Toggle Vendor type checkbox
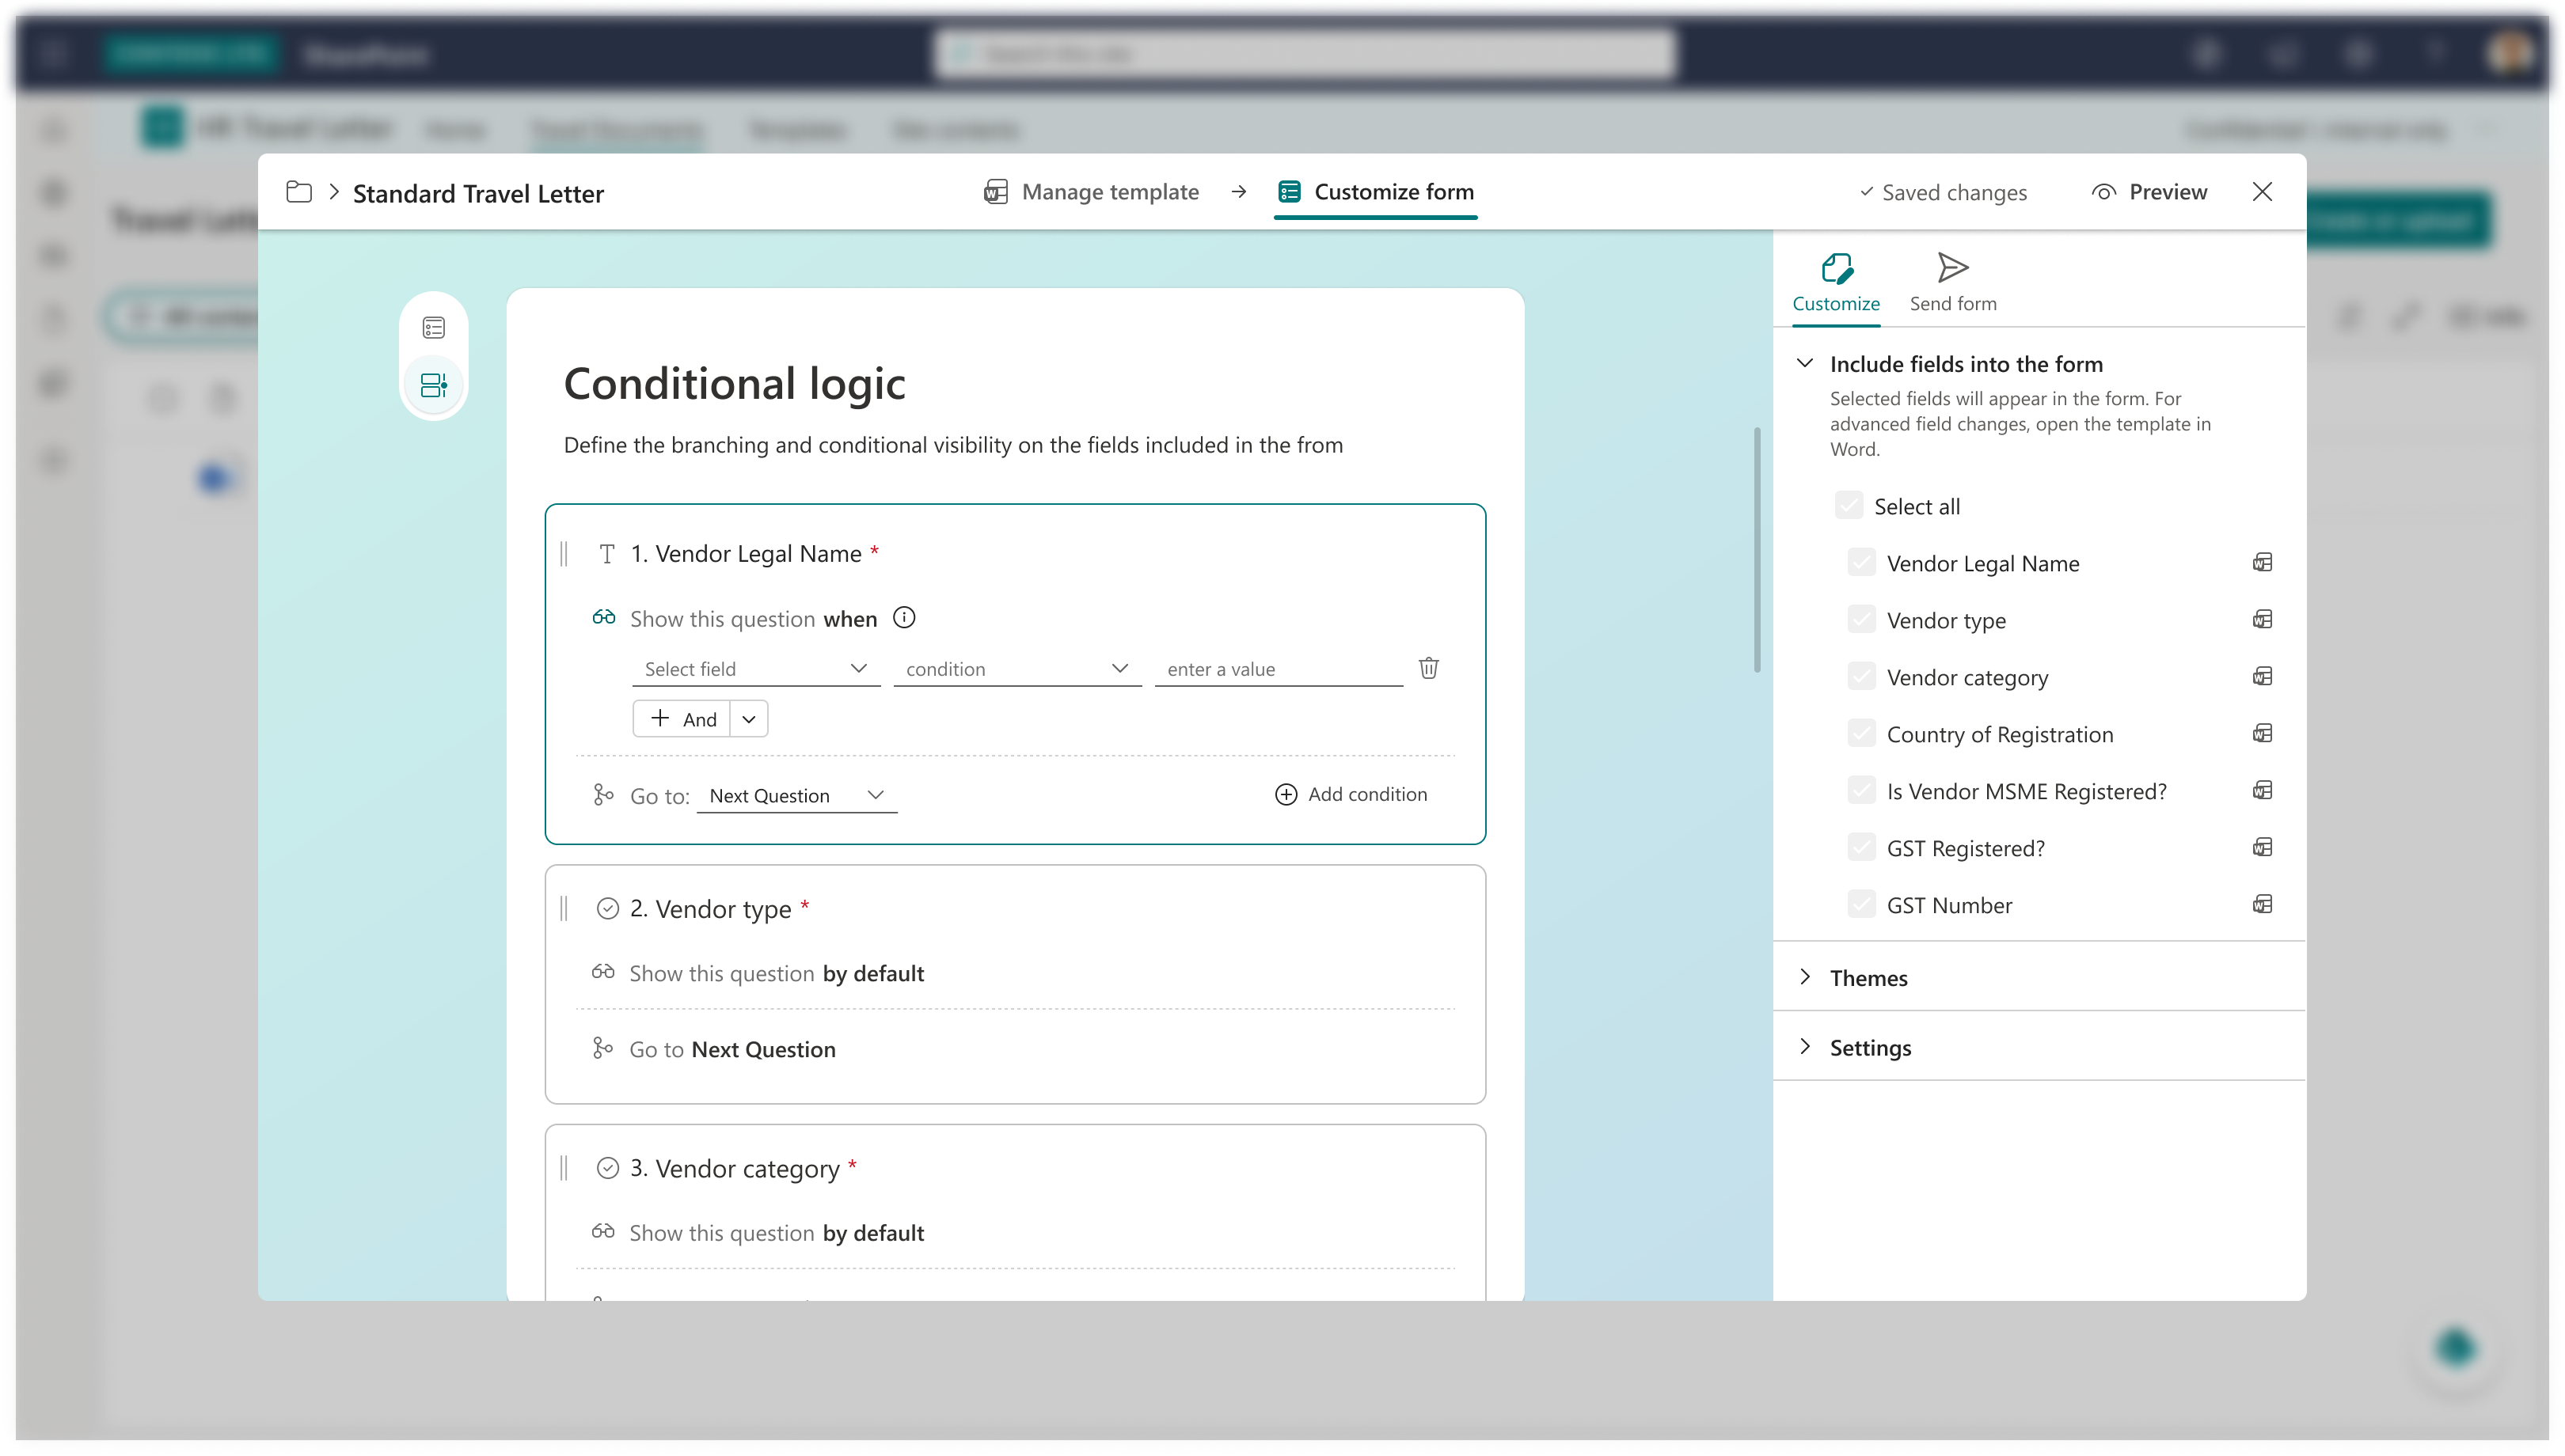The width and height of the screenshot is (2565, 1456). pos(1860,619)
